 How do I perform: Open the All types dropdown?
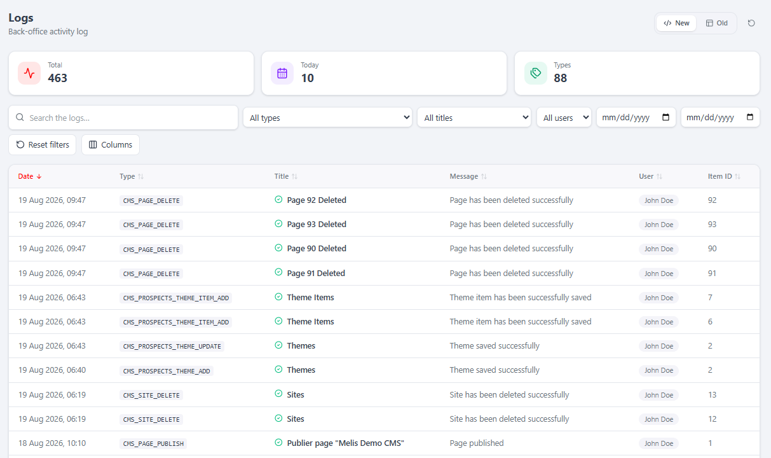click(x=327, y=118)
